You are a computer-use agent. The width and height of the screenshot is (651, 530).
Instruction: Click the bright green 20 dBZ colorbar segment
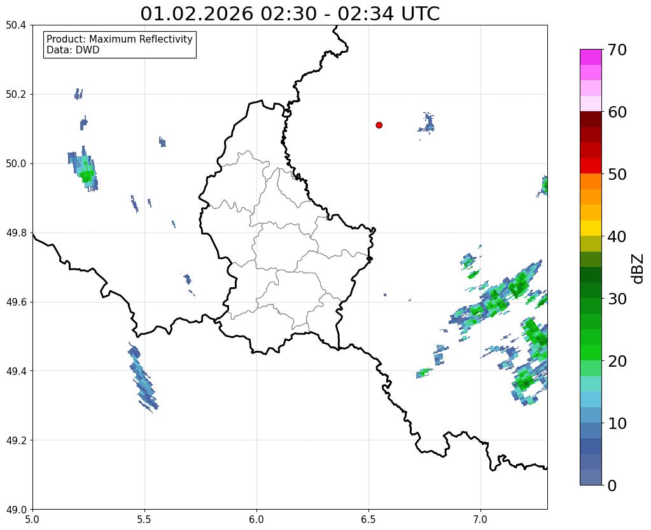click(591, 353)
